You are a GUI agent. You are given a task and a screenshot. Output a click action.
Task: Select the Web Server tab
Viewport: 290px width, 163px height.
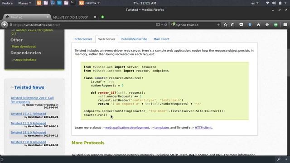tap(106, 39)
